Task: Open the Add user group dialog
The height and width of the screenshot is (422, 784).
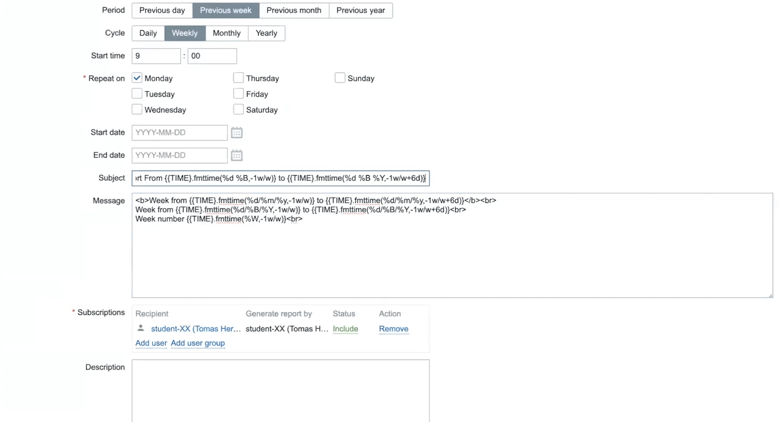Action: coord(198,343)
